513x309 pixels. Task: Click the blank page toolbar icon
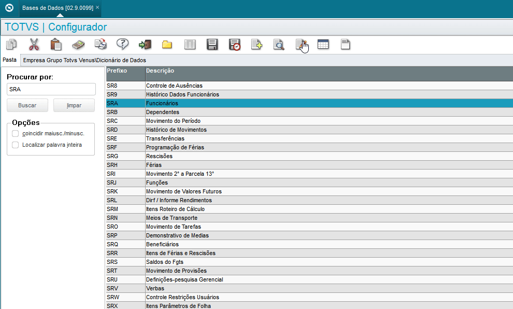tap(345, 44)
